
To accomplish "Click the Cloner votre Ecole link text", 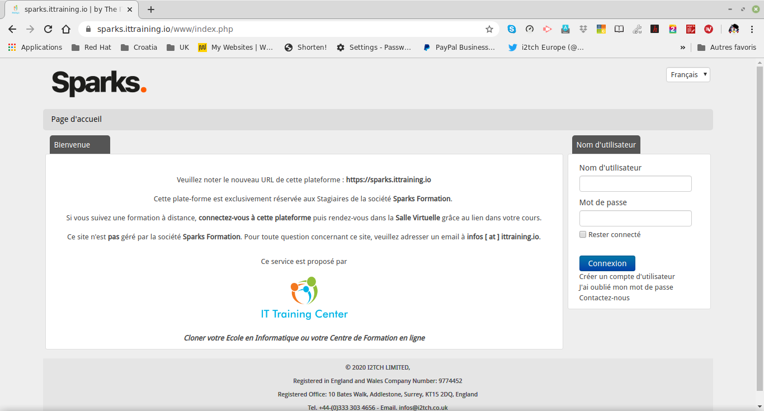I will 304,338.
